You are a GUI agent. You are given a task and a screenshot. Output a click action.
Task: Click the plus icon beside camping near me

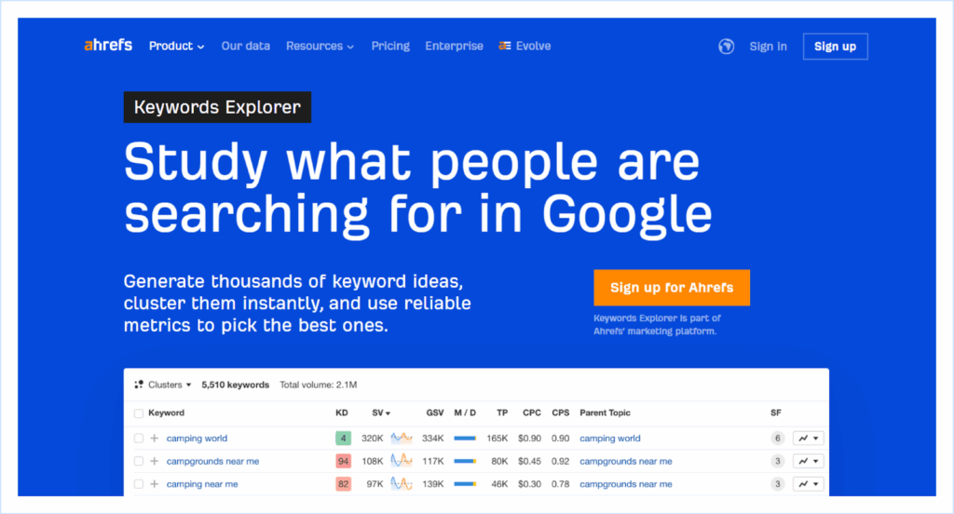(x=155, y=484)
